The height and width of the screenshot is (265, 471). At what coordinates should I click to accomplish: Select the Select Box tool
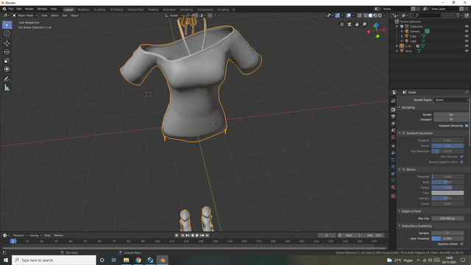pos(7,25)
